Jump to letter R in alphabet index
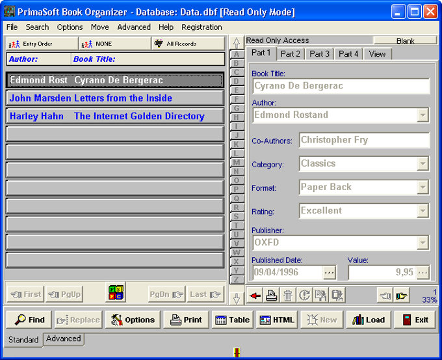 pos(237,208)
